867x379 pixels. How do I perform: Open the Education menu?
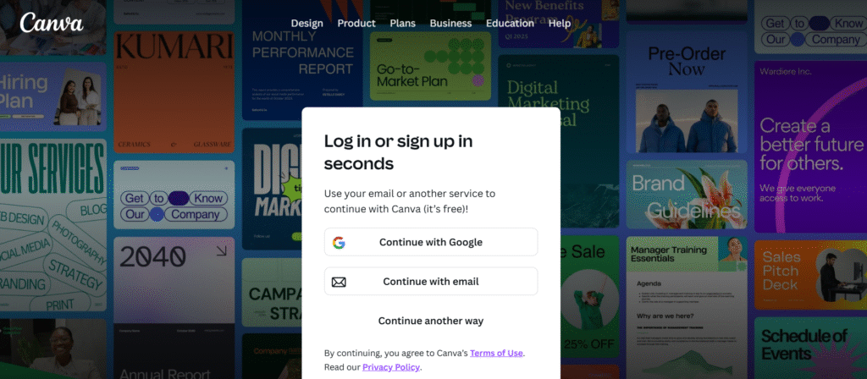click(x=510, y=23)
